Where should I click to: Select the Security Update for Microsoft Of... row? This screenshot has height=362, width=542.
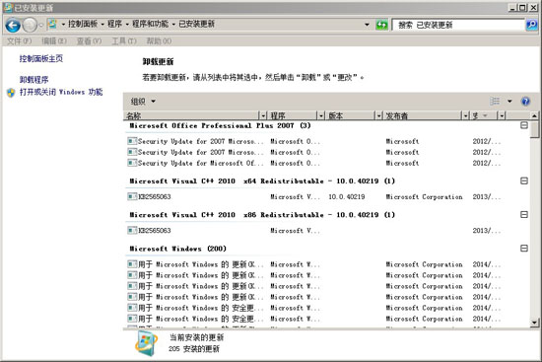tap(314, 163)
